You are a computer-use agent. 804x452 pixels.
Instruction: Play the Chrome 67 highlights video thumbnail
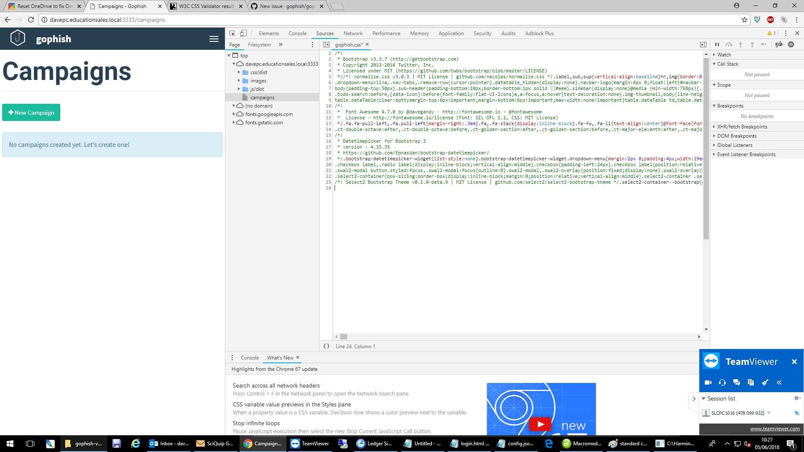click(x=541, y=424)
